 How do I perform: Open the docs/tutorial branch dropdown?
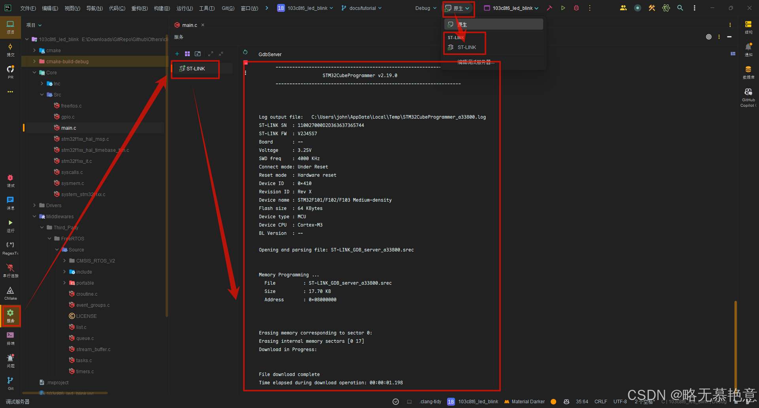361,8
